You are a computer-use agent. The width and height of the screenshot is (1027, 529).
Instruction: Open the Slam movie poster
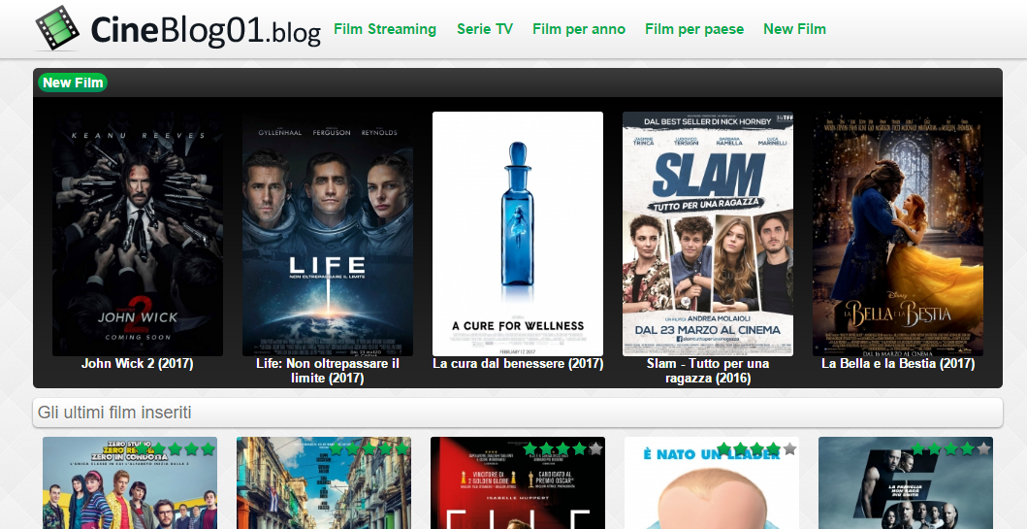coord(707,233)
